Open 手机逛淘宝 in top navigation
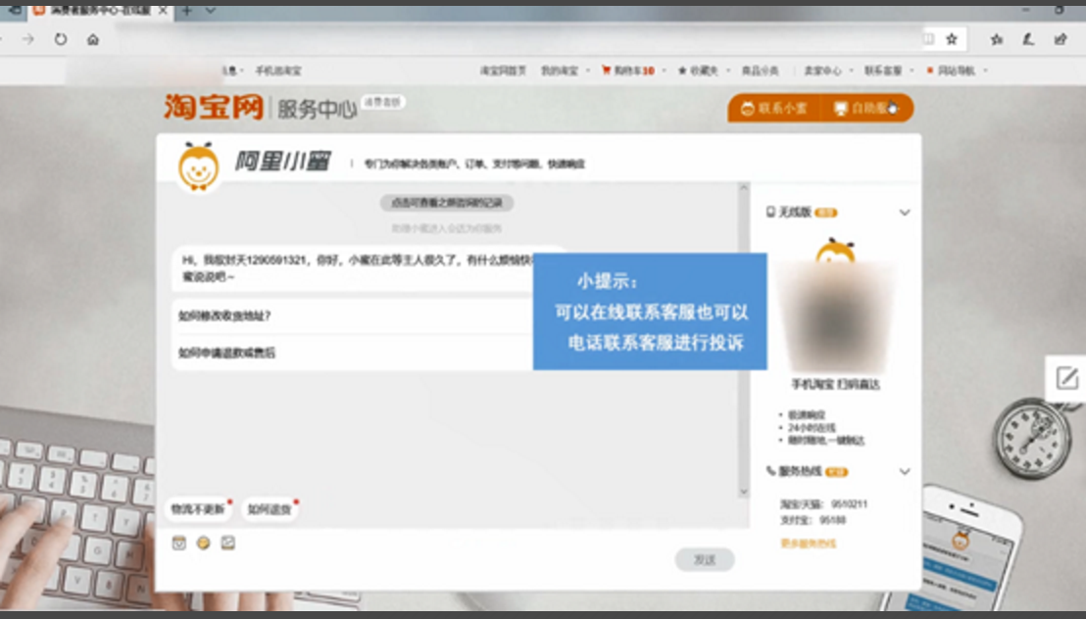Screen dimensions: 1086x619 (x=278, y=71)
